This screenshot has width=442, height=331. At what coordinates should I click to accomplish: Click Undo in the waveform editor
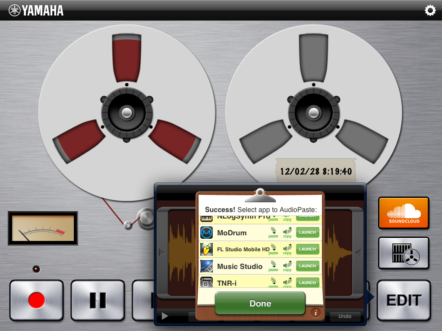[345, 316]
